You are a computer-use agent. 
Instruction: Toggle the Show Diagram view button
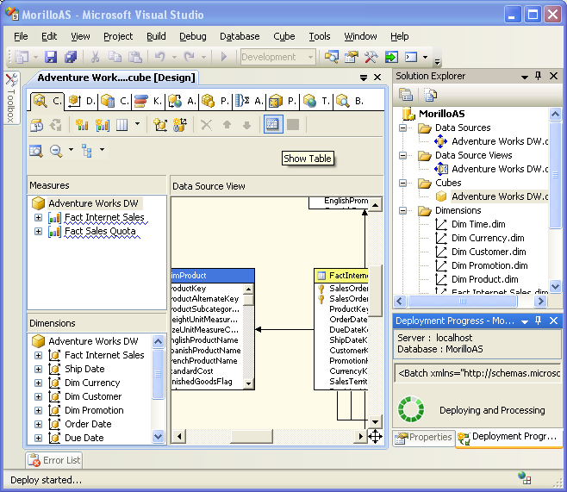pos(273,125)
